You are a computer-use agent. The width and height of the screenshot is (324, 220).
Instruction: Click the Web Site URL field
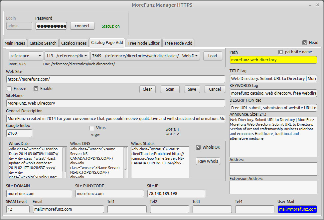pos(116,79)
